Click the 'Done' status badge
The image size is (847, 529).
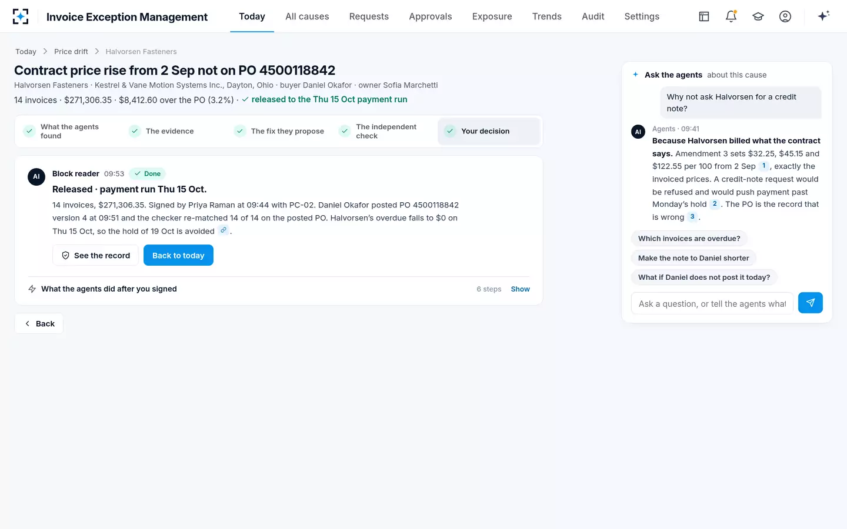148,173
